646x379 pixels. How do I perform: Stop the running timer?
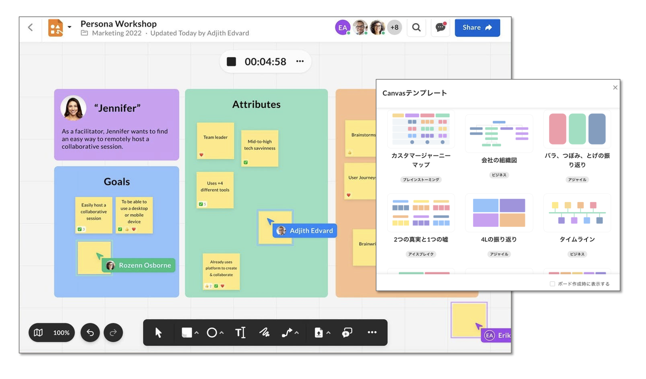pos(232,62)
